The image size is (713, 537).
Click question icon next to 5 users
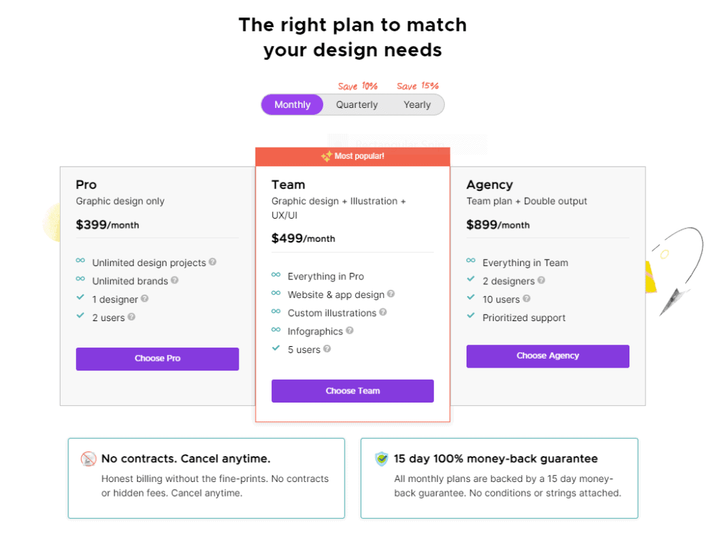pos(327,349)
